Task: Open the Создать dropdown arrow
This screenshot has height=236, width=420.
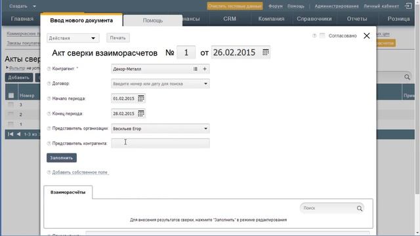Action: [34, 6]
